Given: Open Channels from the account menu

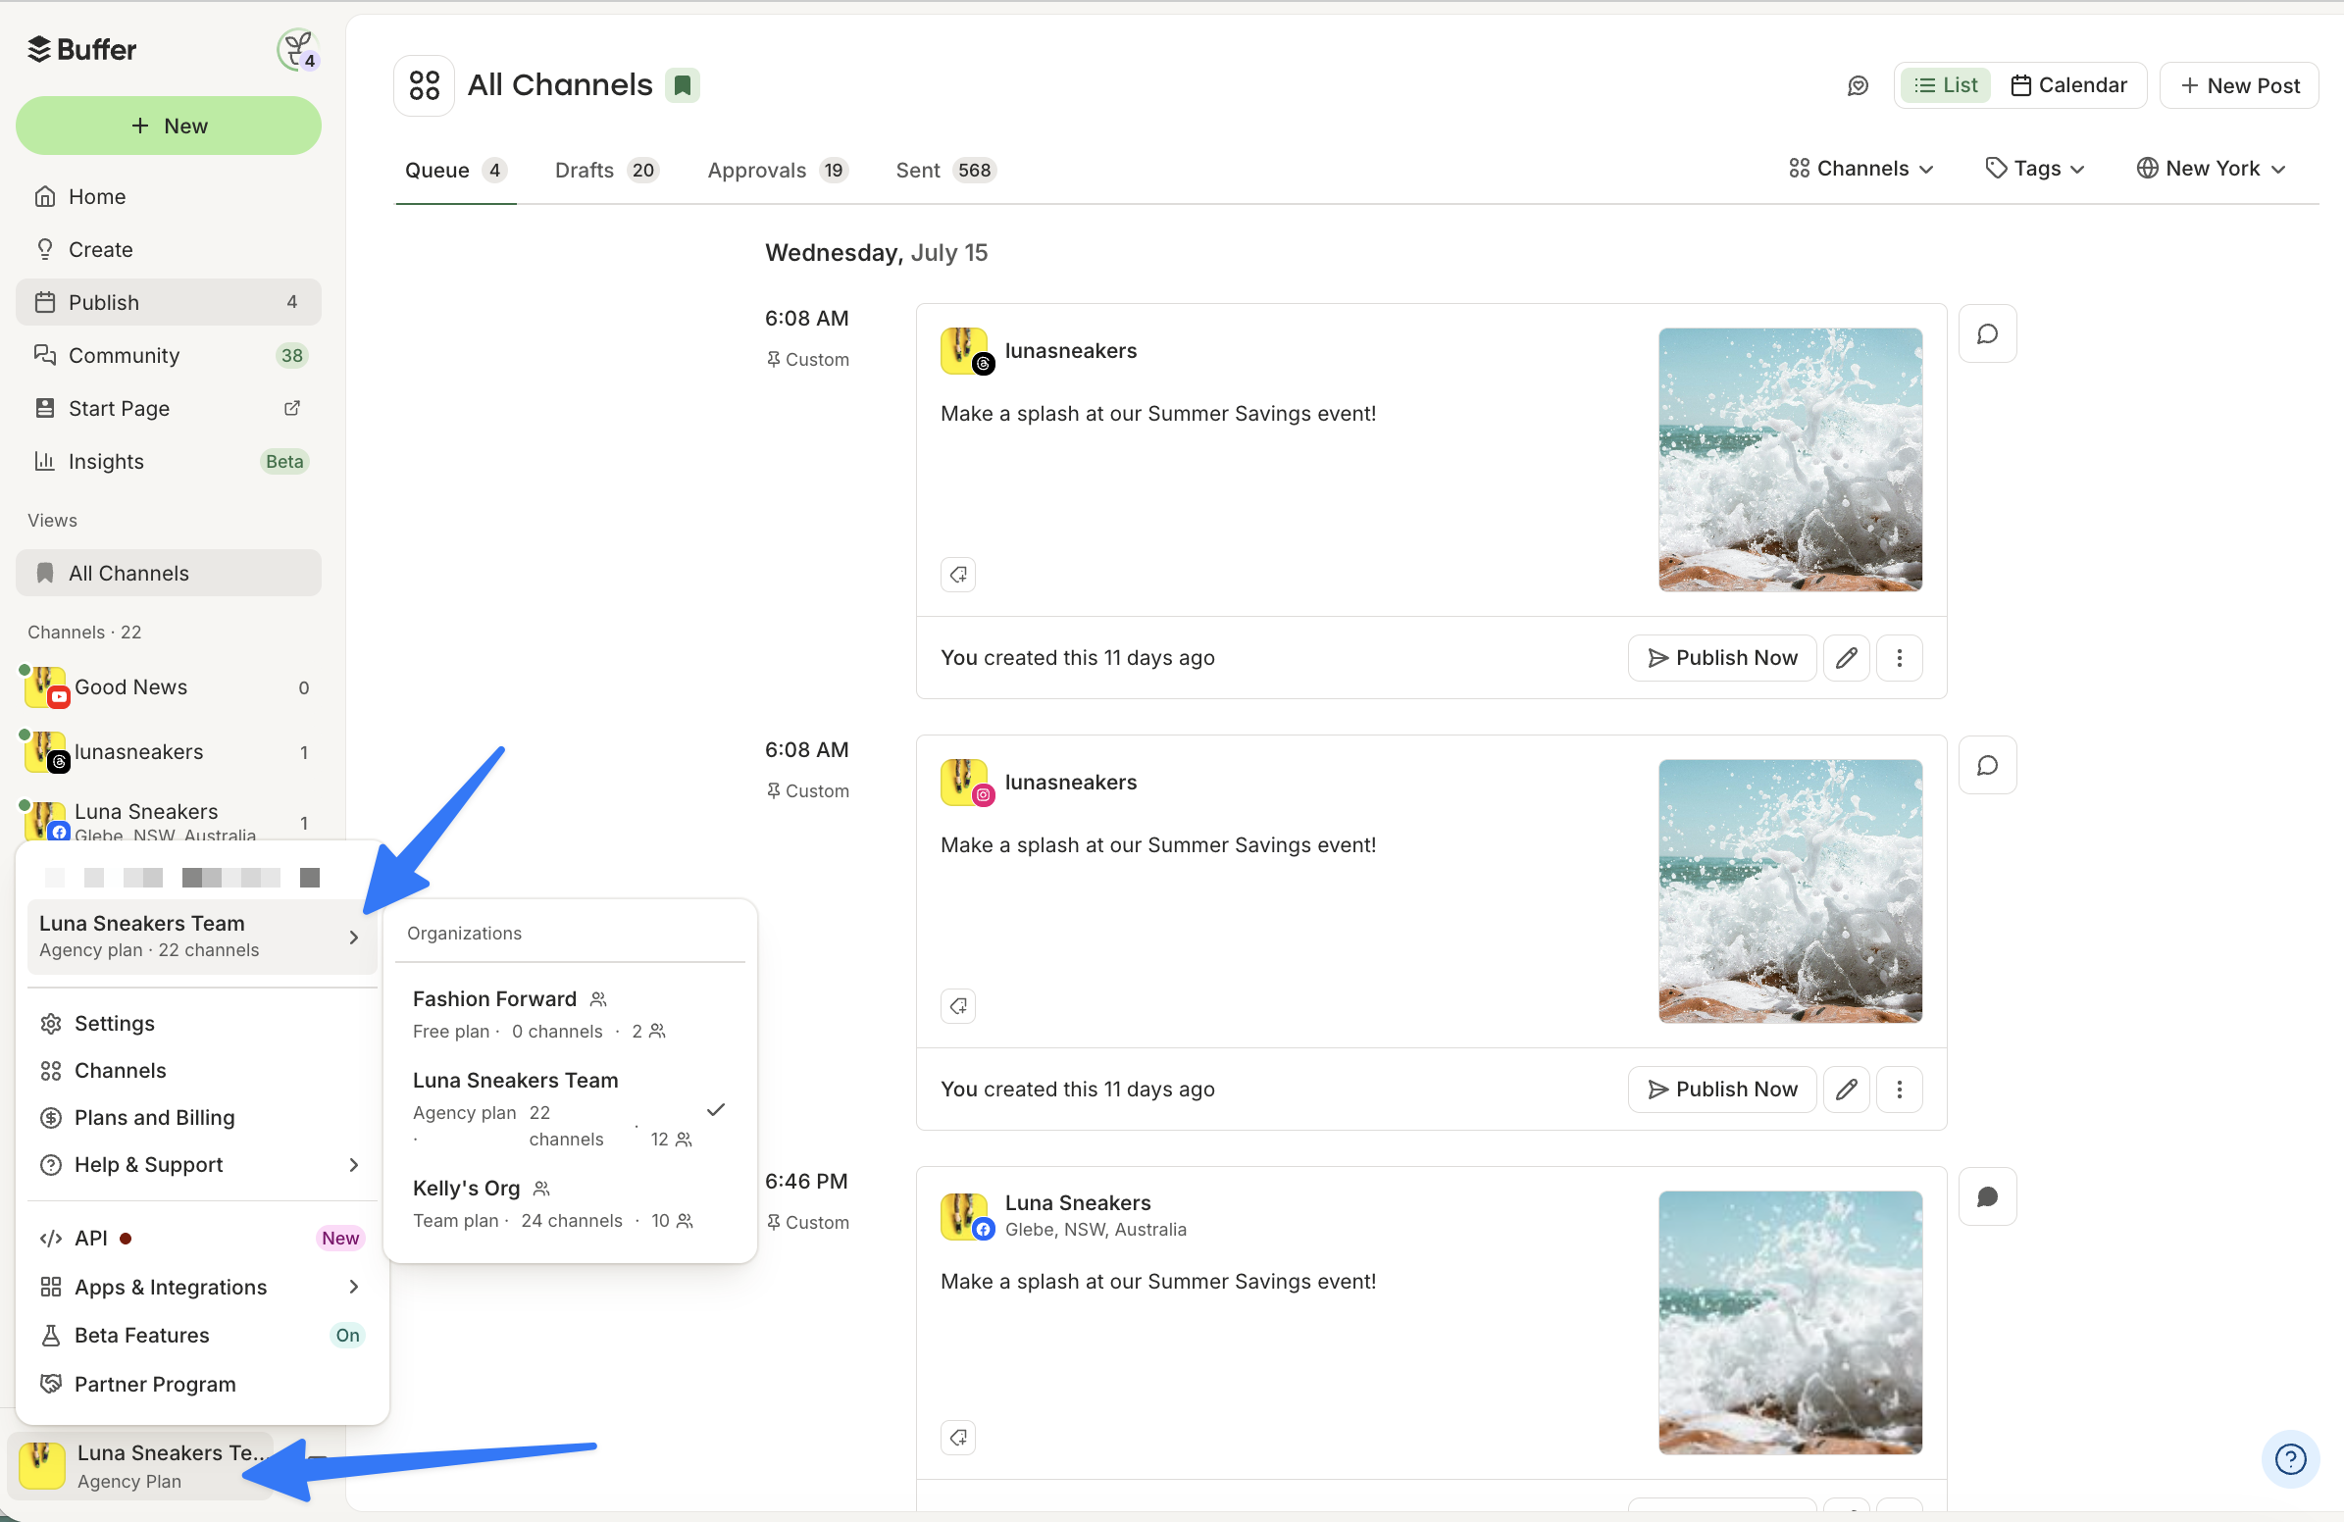Looking at the screenshot, I should coord(202,1071).
